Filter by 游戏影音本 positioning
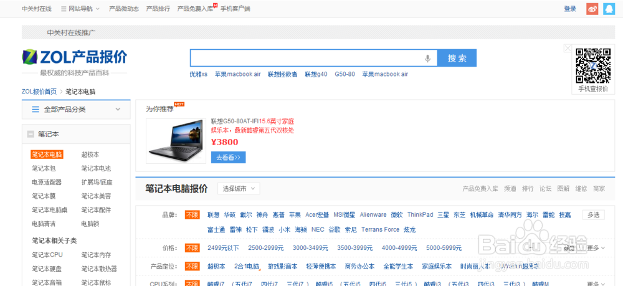Screen dimensions: 623x286 click(x=282, y=266)
